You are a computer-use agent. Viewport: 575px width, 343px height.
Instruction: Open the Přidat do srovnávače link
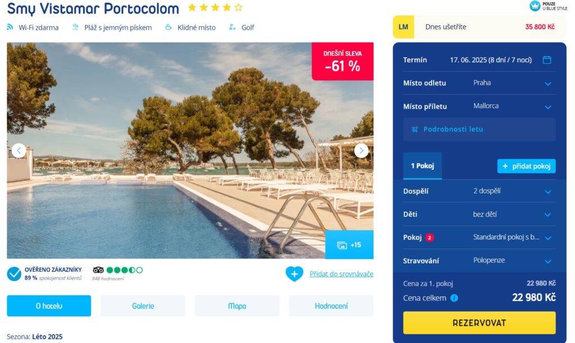(341, 274)
